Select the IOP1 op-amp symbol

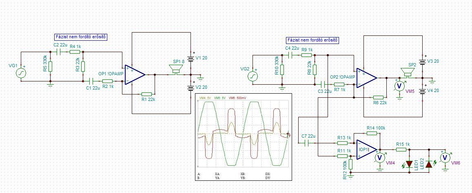(x=367, y=149)
